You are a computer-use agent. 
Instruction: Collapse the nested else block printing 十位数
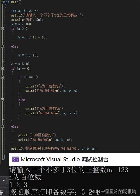(2, 99)
